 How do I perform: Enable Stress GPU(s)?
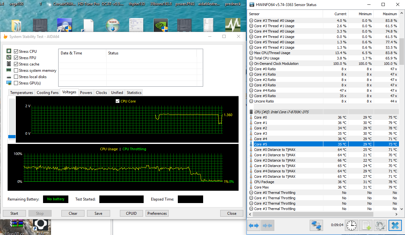(x=16, y=83)
